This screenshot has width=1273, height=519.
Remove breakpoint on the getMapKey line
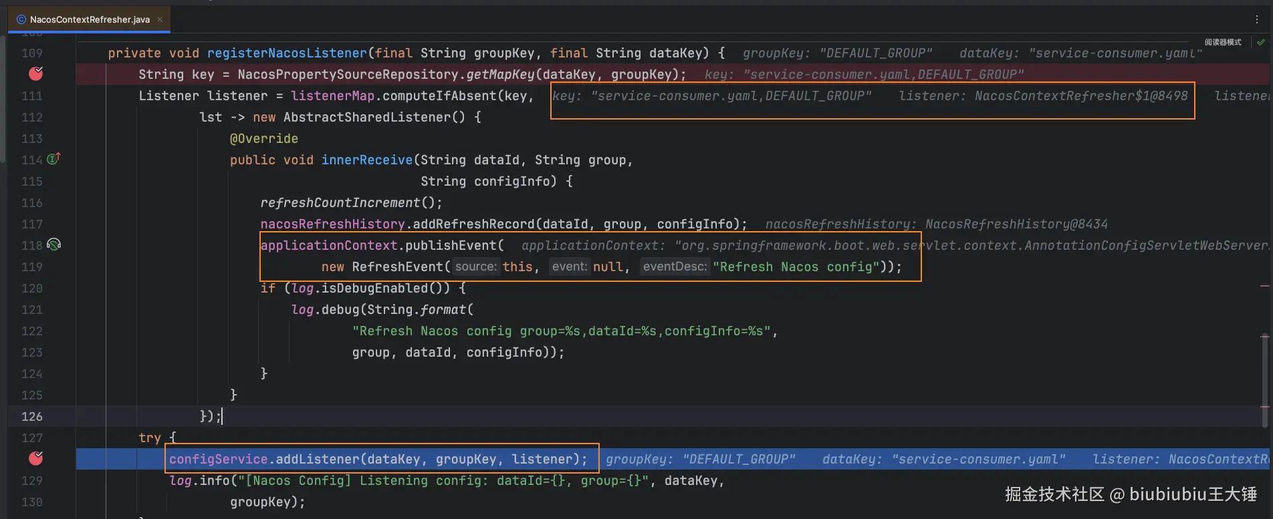click(36, 73)
